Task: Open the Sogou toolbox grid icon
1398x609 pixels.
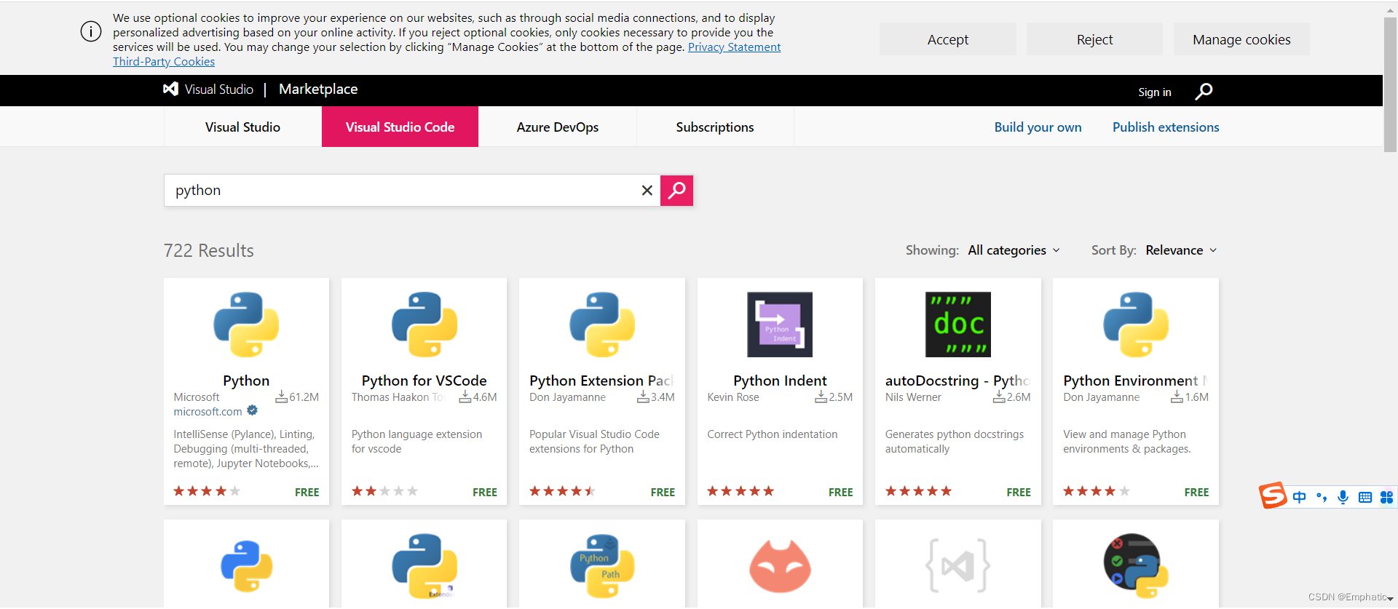Action: pos(1386,497)
